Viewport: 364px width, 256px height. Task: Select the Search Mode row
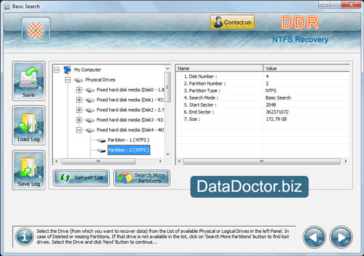pos(263,97)
